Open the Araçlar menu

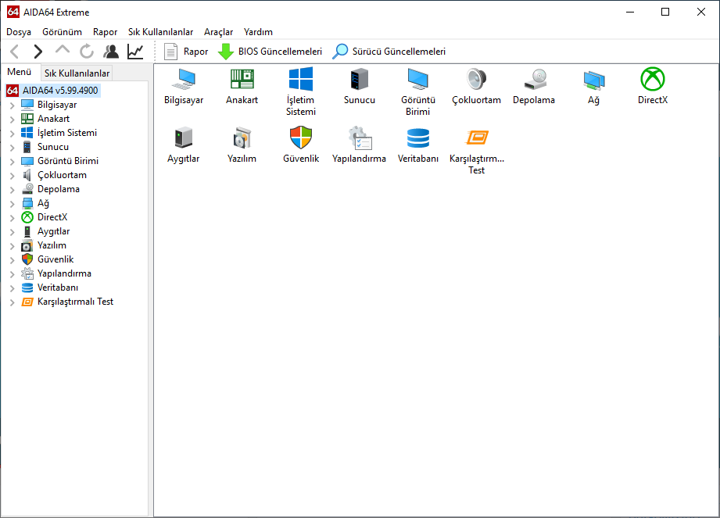219,32
